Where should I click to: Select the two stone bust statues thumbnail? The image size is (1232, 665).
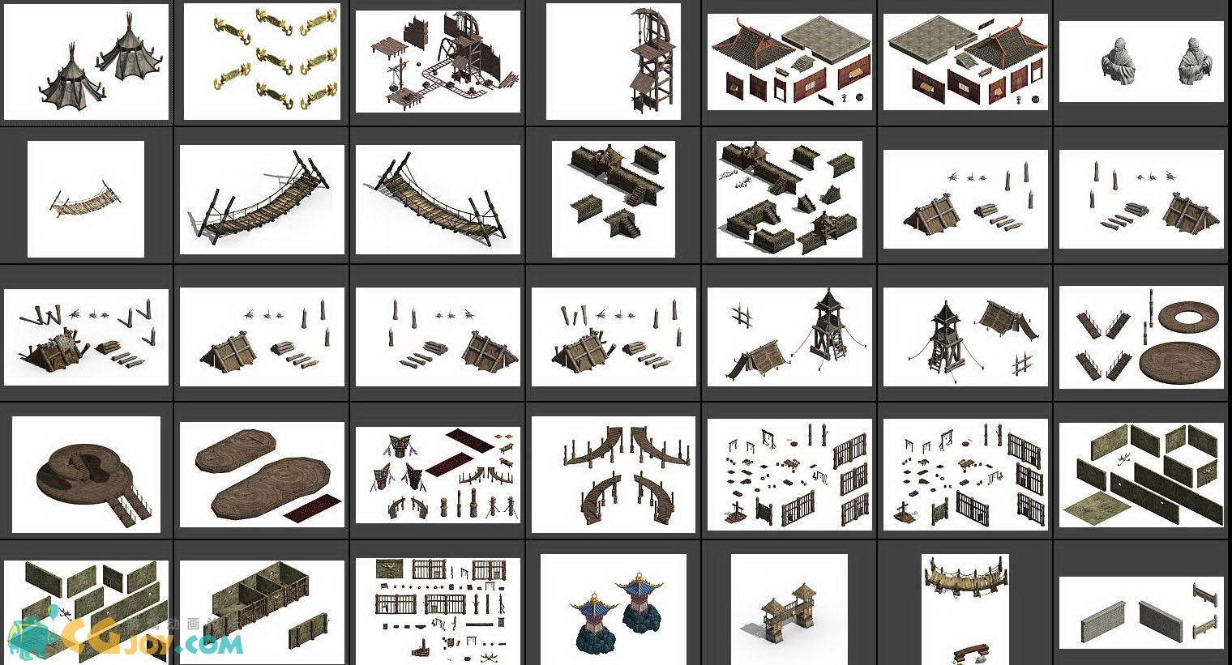[x=1141, y=62]
